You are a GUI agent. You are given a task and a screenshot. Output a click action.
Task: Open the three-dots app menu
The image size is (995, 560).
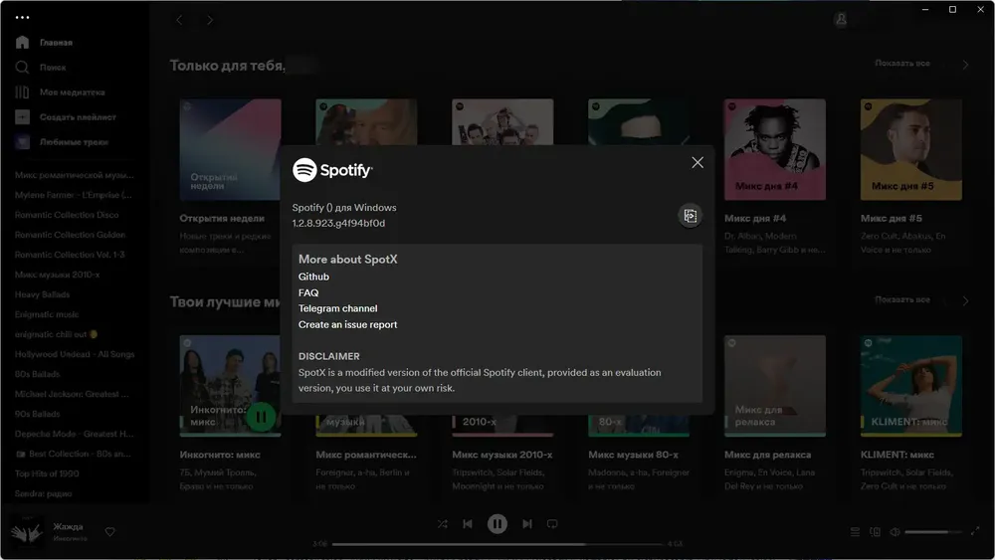pos(22,18)
